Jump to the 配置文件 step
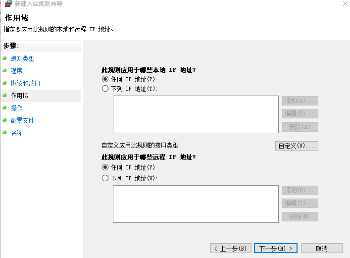Image resolution: width=350 pixels, height=258 pixels. pyautogui.click(x=23, y=120)
